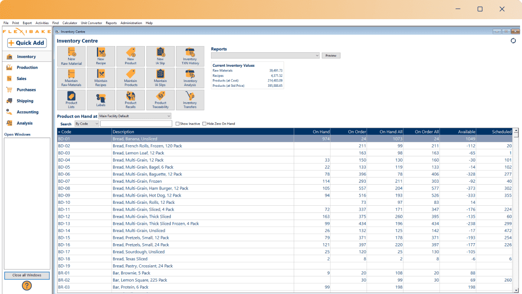
Task: Click the Labels icon
Action: 101,99
